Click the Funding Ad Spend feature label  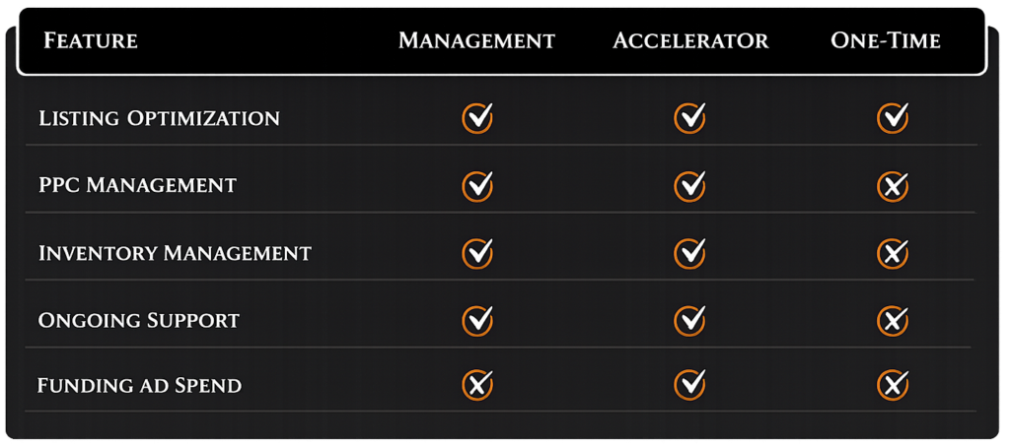139,385
